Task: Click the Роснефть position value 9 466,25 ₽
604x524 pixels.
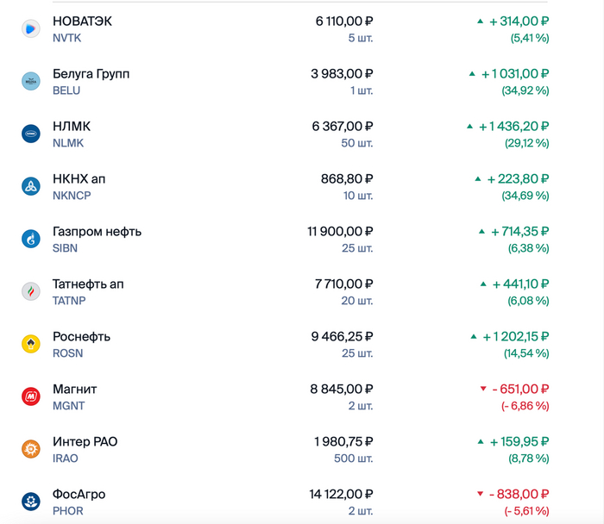Action: click(x=342, y=336)
